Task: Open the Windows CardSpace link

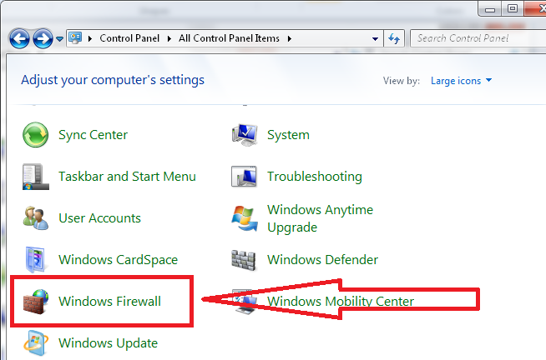Action: [x=118, y=260]
